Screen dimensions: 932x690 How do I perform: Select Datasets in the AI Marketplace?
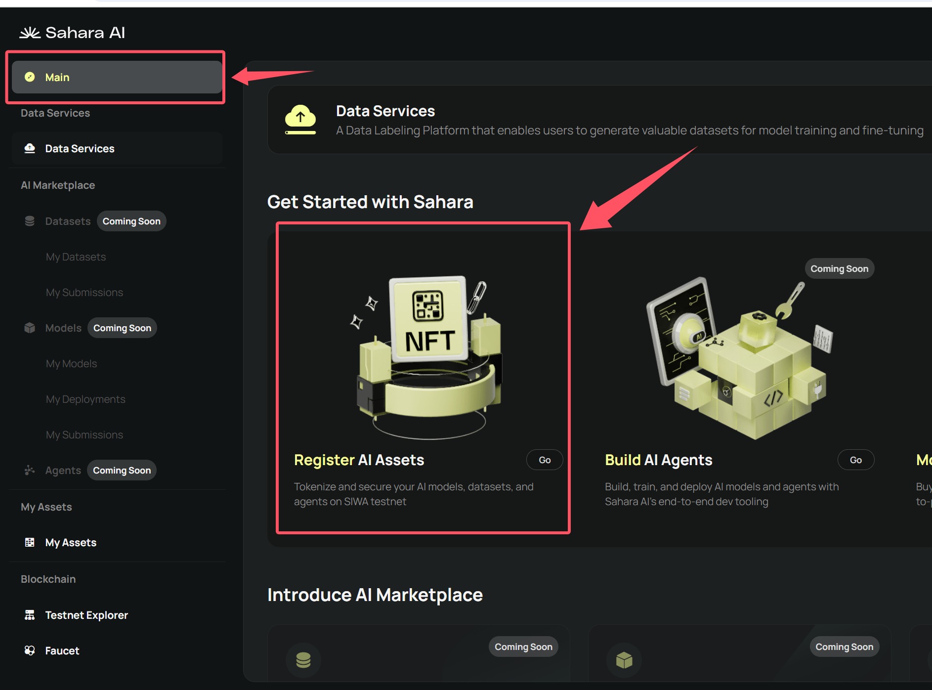(68, 221)
